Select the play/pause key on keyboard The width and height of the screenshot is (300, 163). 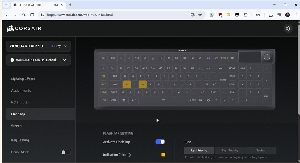coord(177,58)
